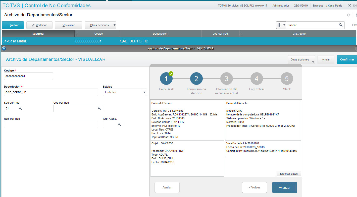Click the < Volver button

coord(254,187)
